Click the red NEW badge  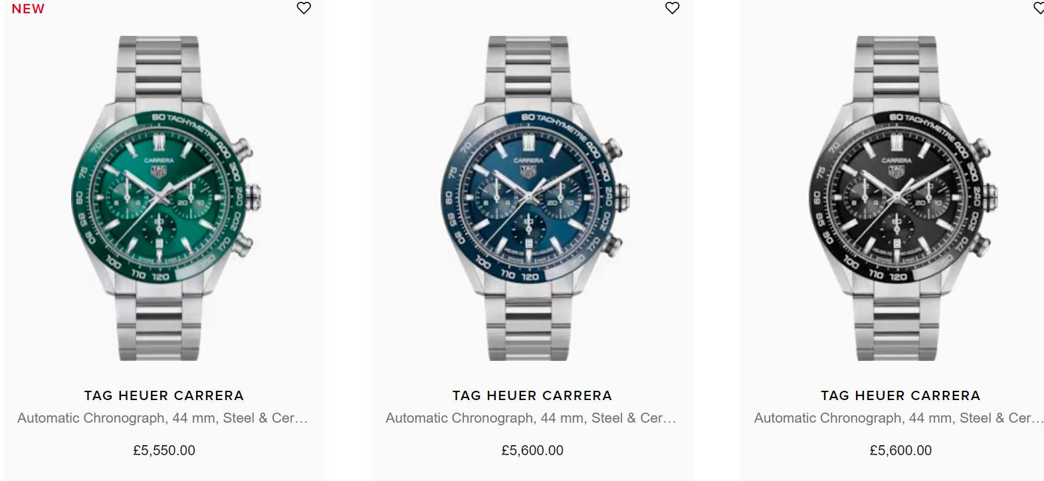(28, 9)
